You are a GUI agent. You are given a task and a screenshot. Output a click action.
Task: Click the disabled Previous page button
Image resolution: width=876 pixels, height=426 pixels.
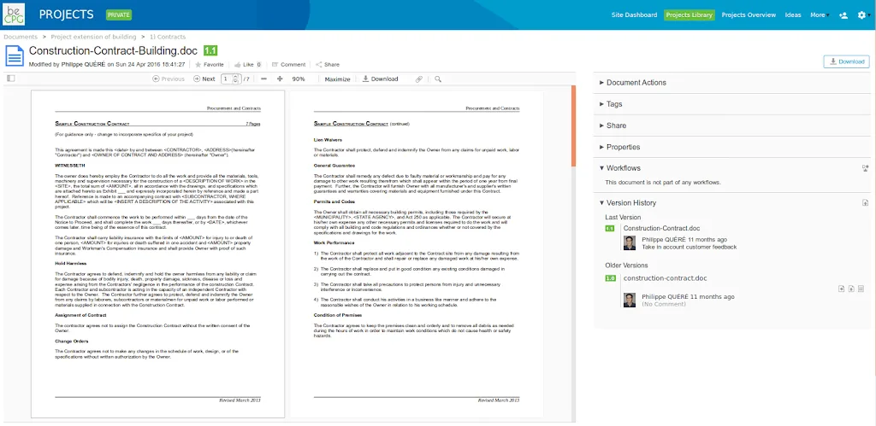pos(169,79)
